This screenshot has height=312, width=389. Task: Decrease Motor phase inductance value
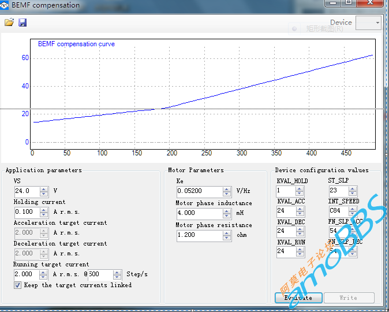pyautogui.click(x=227, y=216)
